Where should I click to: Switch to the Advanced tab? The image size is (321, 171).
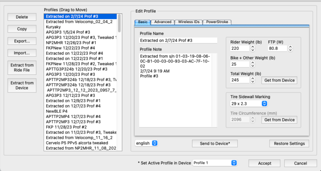tap(163, 22)
